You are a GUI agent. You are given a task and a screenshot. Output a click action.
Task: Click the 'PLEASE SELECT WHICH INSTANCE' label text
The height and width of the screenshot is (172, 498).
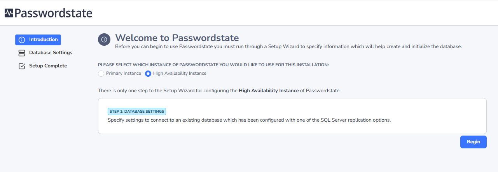(213, 65)
